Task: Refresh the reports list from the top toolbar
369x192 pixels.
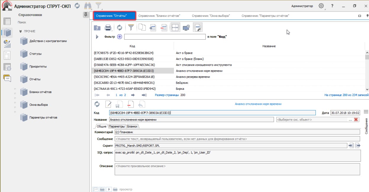Action: tap(120, 28)
